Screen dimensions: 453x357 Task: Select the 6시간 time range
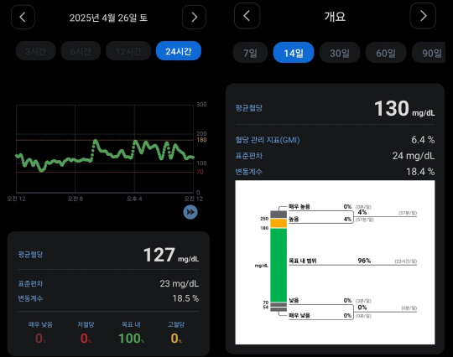pyautogui.click(x=81, y=51)
